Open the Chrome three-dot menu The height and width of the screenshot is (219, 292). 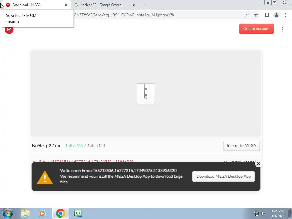[286, 15]
